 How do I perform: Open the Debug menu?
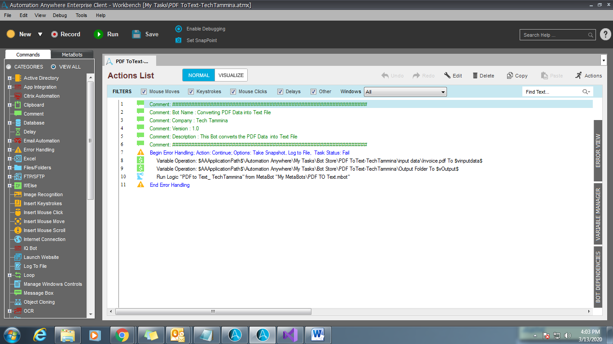60,15
